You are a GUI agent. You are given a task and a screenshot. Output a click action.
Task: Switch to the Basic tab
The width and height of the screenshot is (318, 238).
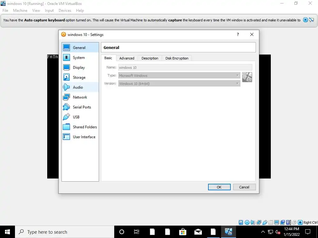coord(108,58)
